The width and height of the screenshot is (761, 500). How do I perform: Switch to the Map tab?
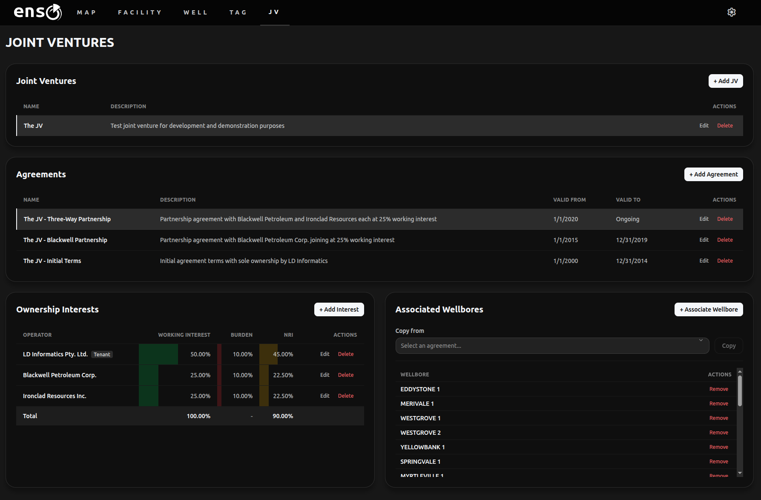pyautogui.click(x=86, y=12)
